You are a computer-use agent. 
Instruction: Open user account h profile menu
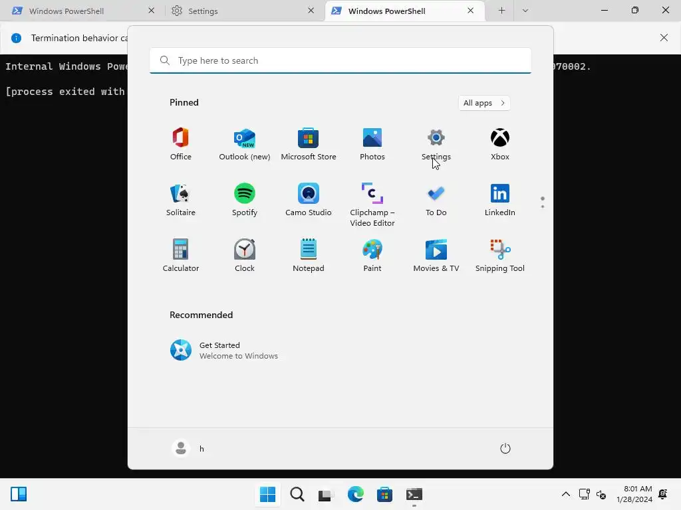coord(188,448)
